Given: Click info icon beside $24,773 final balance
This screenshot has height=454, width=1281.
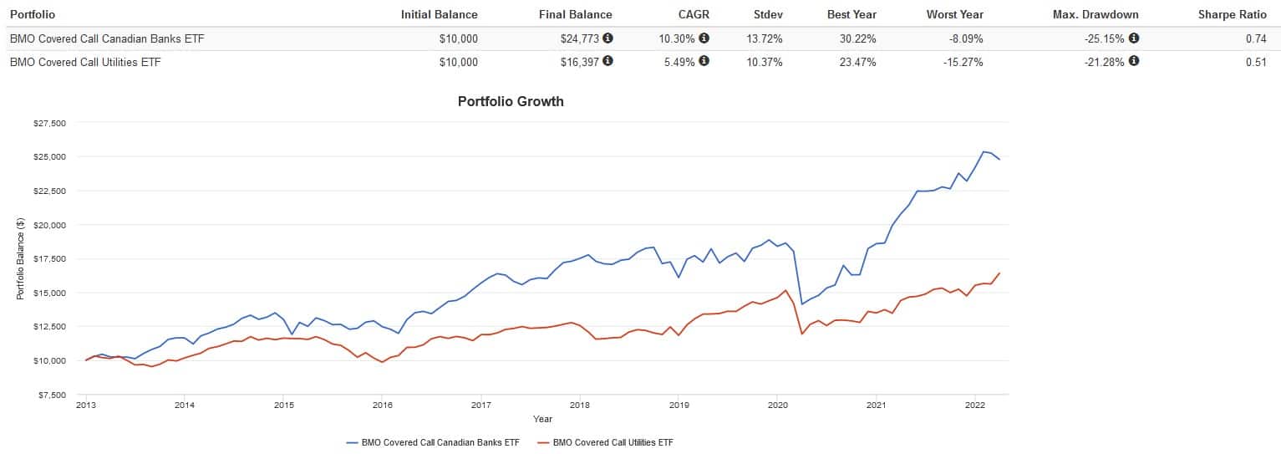Looking at the screenshot, I should 607,38.
